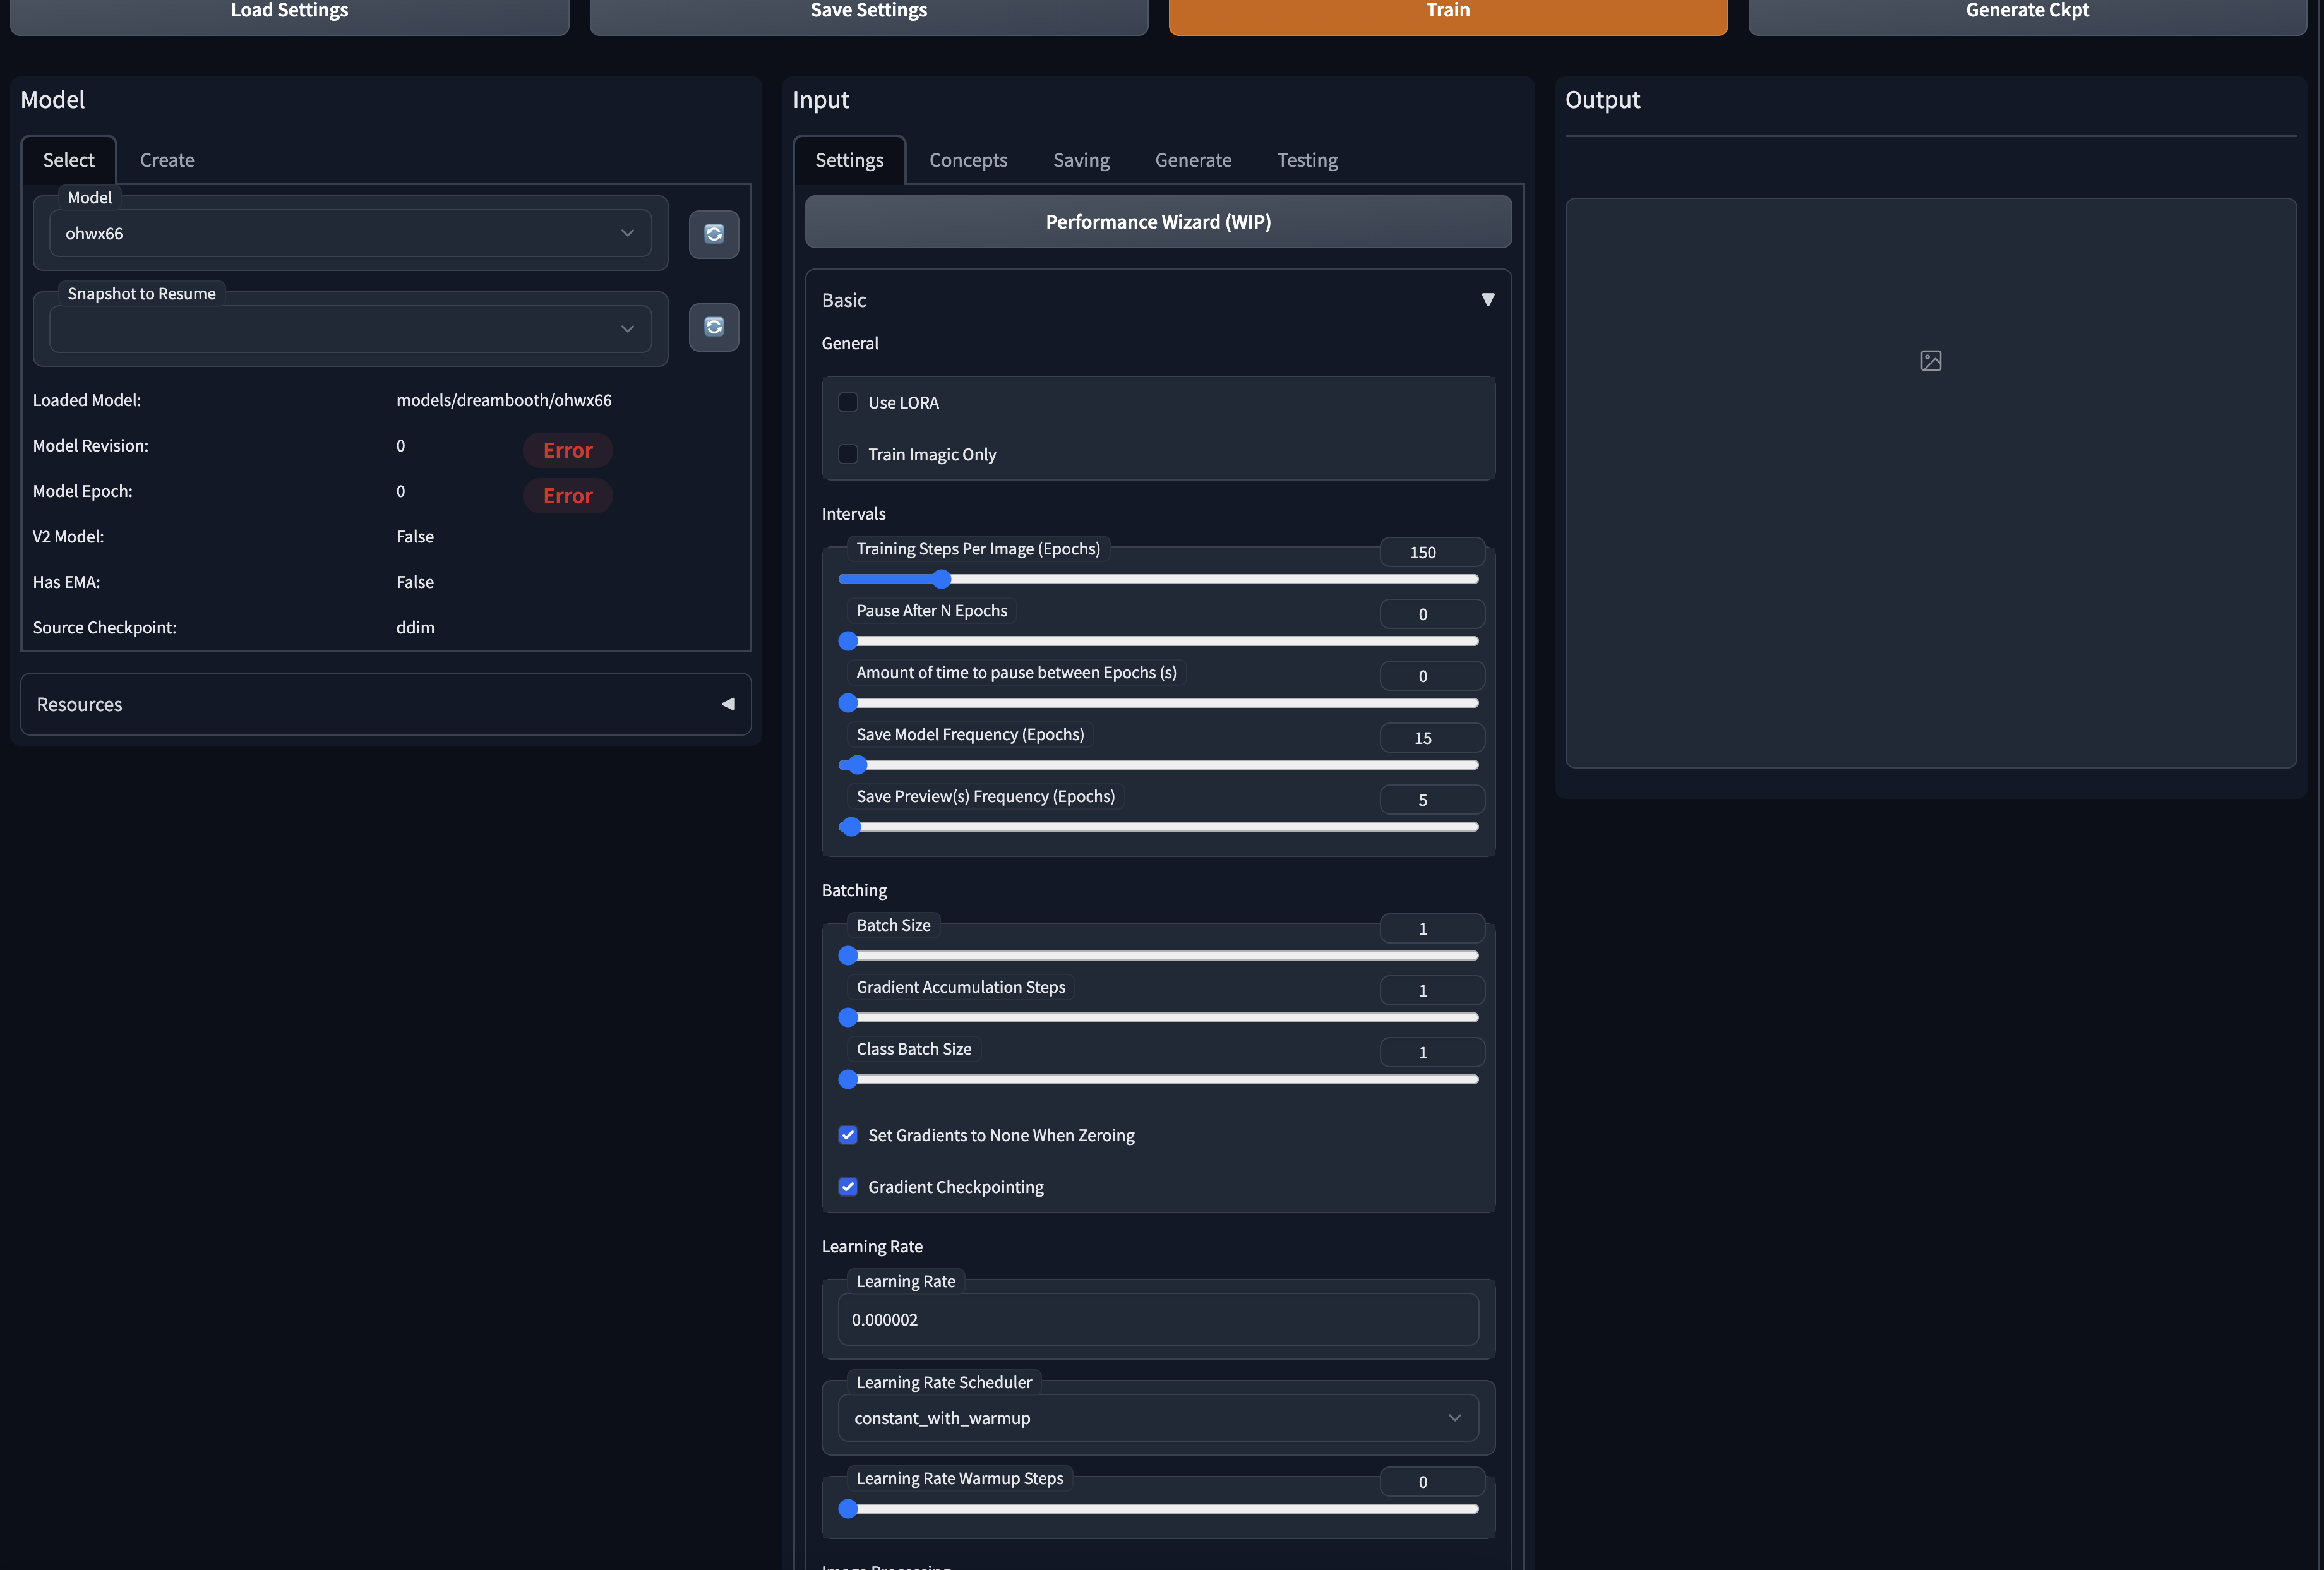Enable the Use LORA checkbox
Screen dimensions: 2324x1570
click(x=848, y=402)
